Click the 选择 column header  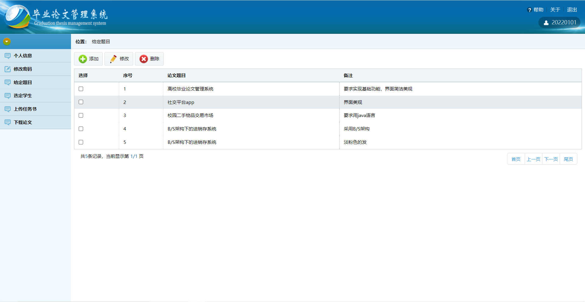click(83, 76)
